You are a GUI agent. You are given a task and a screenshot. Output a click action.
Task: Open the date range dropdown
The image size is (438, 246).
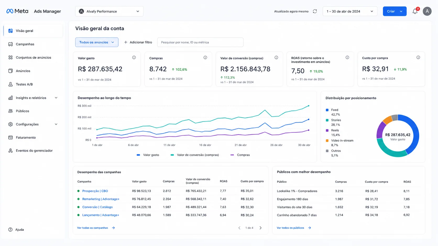(350, 11)
